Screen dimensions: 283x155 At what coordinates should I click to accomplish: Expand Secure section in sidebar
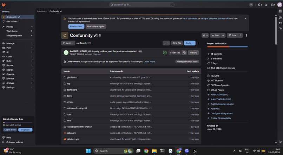(x=18, y=65)
